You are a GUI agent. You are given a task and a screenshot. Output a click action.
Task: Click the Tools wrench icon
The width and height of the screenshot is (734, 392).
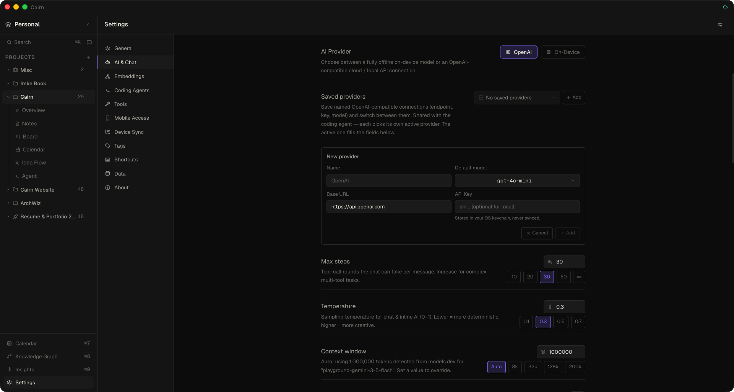(108, 104)
